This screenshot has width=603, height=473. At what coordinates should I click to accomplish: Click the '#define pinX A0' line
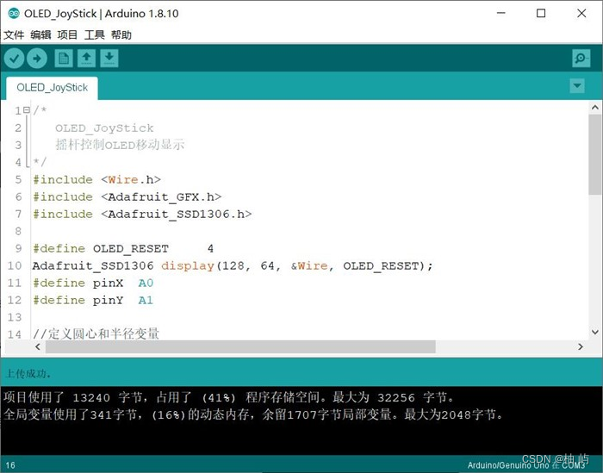(93, 283)
